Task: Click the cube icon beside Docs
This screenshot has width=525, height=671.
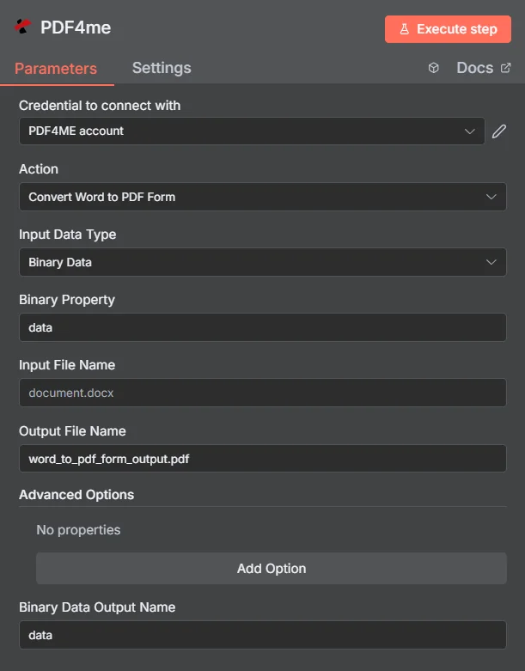Action: coord(433,68)
